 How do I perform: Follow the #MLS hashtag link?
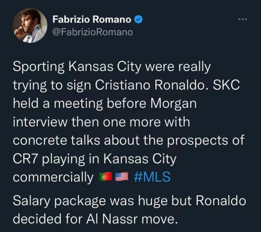(x=151, y=177)
